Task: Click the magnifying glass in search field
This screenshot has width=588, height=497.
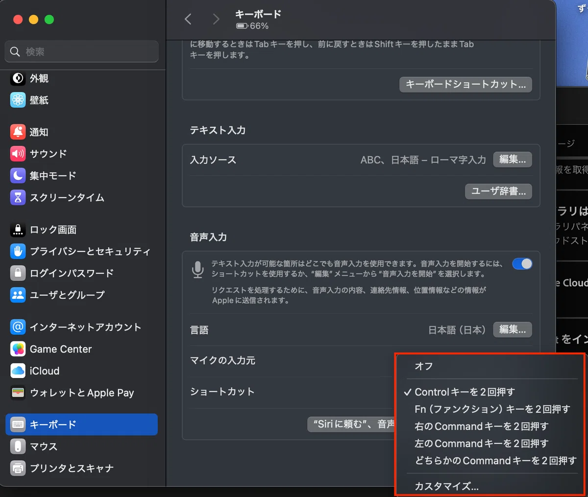Action: (15, 51)
